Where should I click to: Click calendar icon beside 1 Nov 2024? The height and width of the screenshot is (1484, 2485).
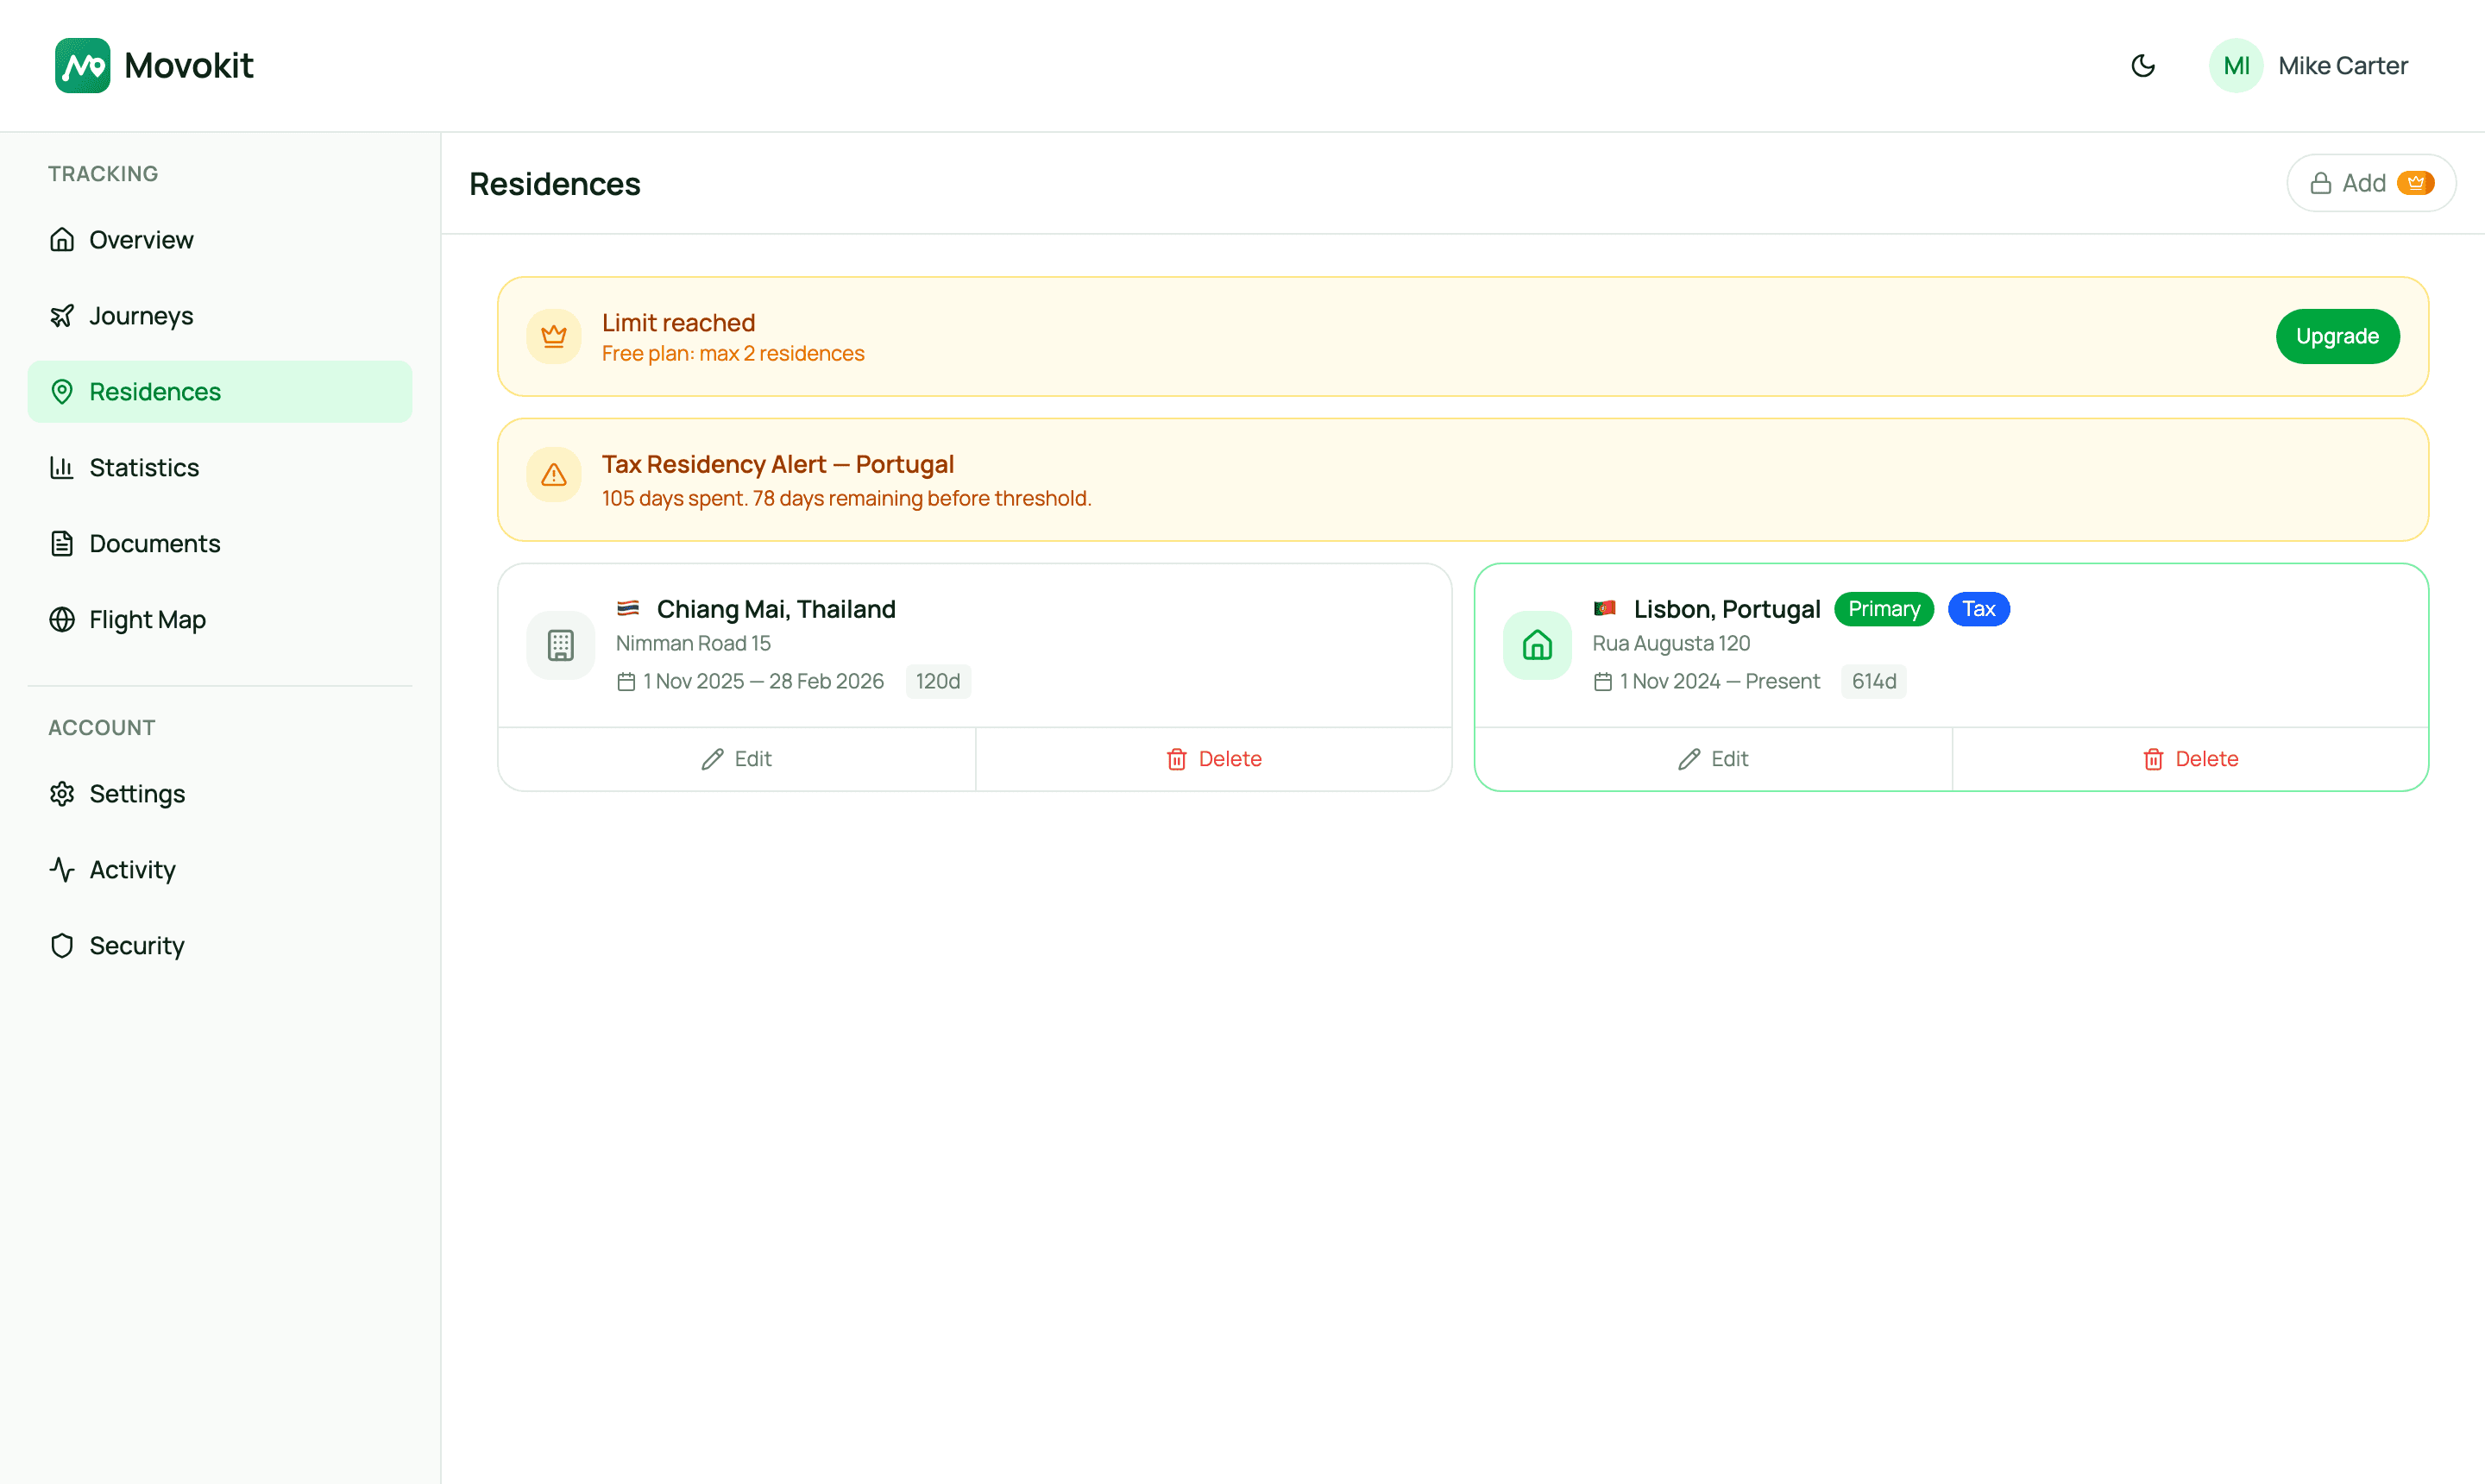tap(1603, 682)
